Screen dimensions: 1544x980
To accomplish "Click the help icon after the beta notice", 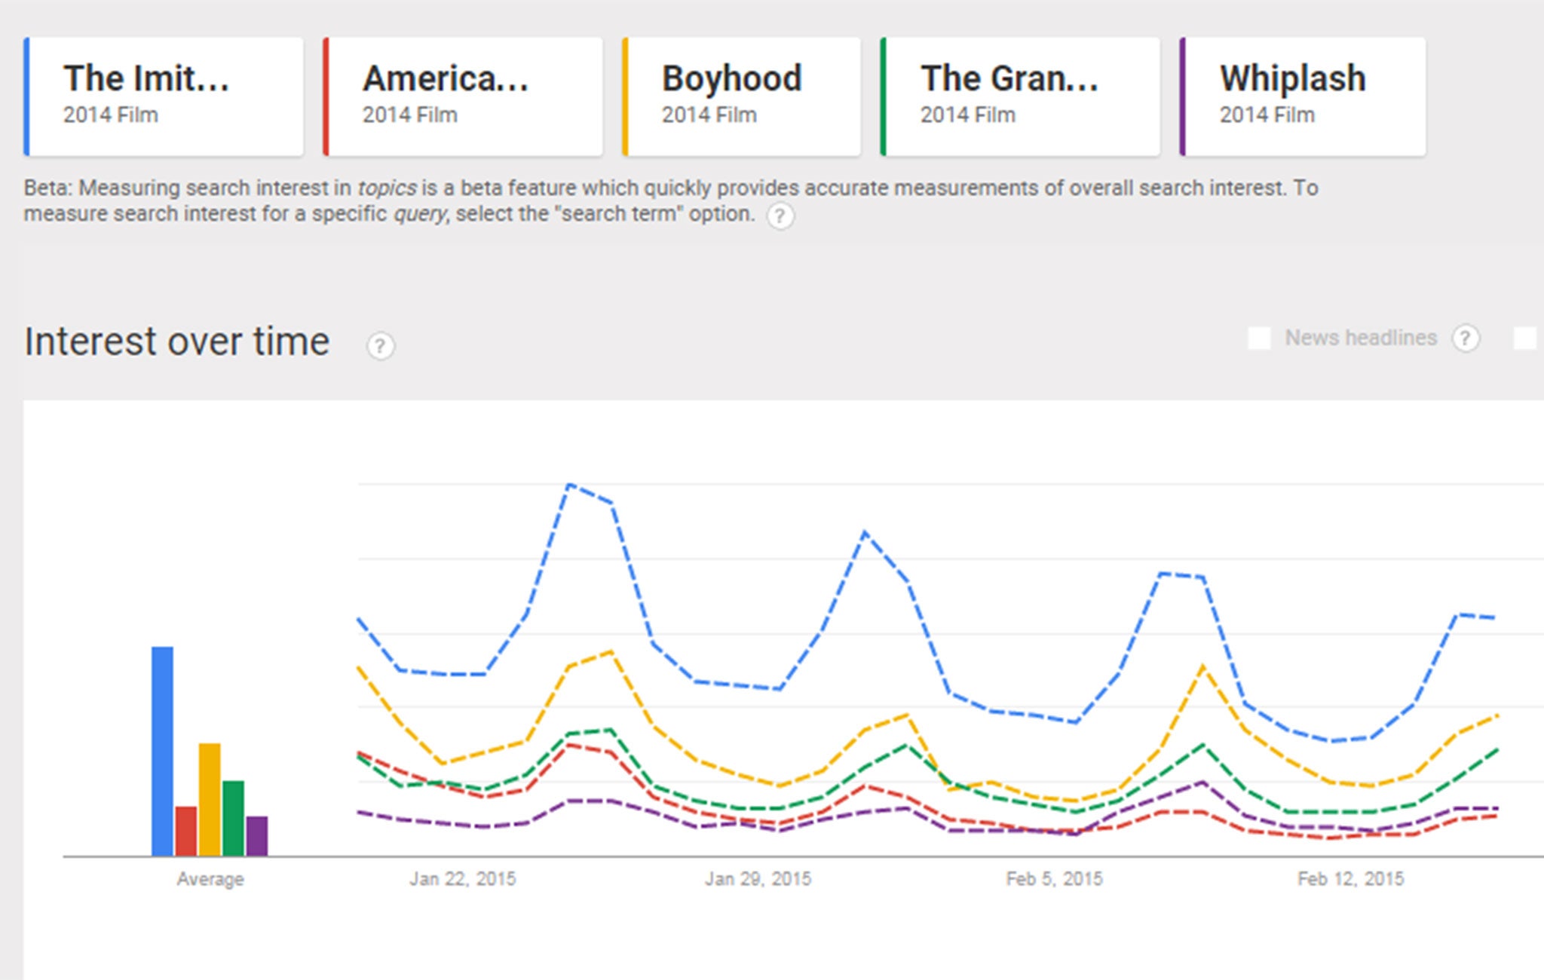I will [780, 216].
